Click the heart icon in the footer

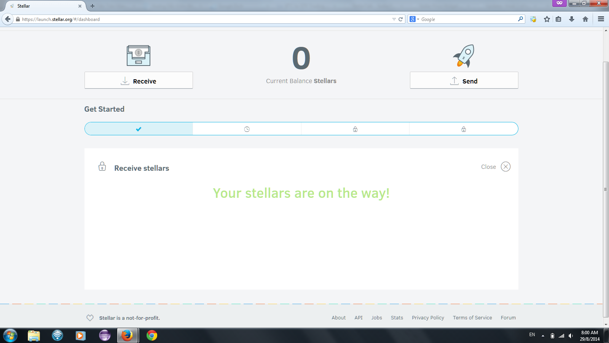[x=90, y=318]
